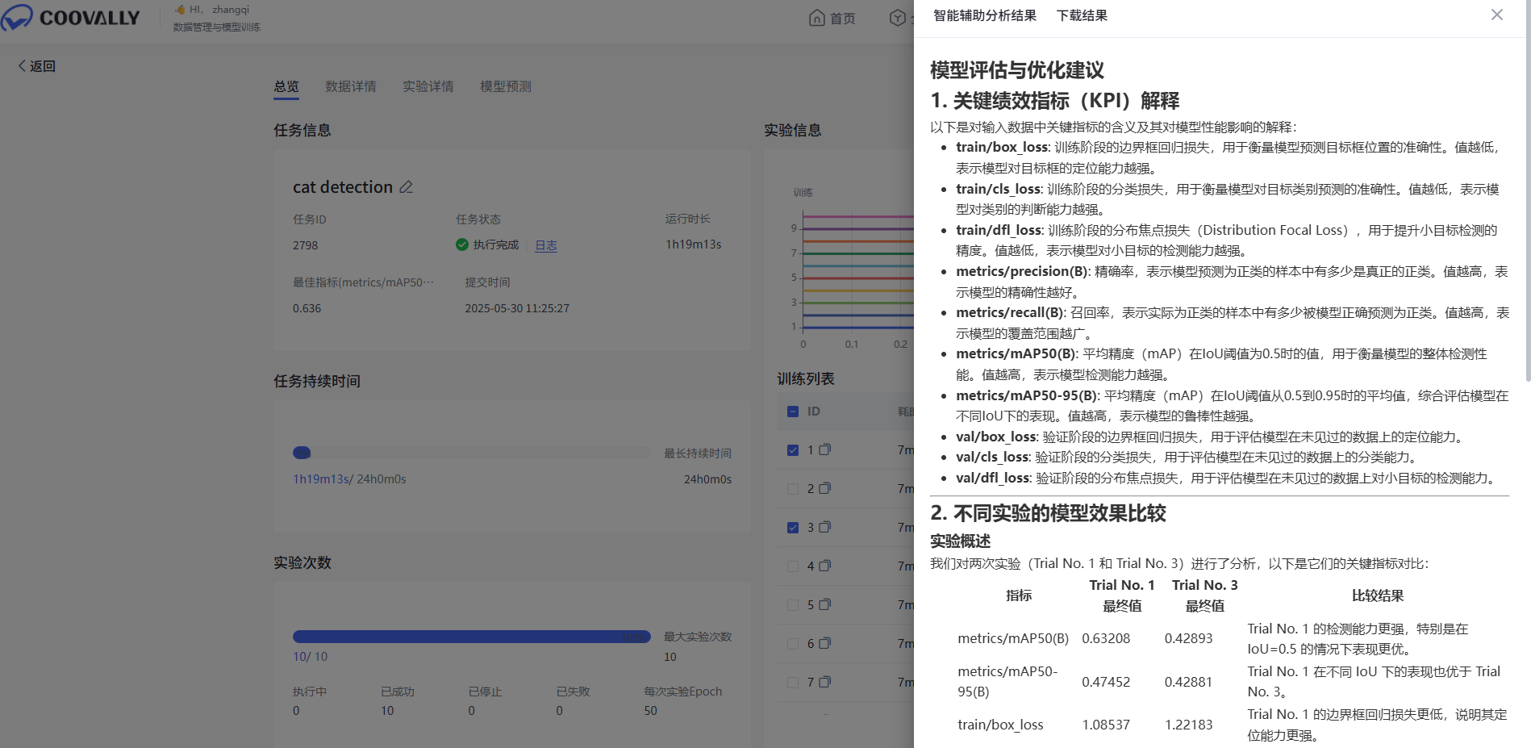Viewport: 1531px width, 748px height.
Task: Toggle the select-all ID checkbox
Action: (793, 412)
